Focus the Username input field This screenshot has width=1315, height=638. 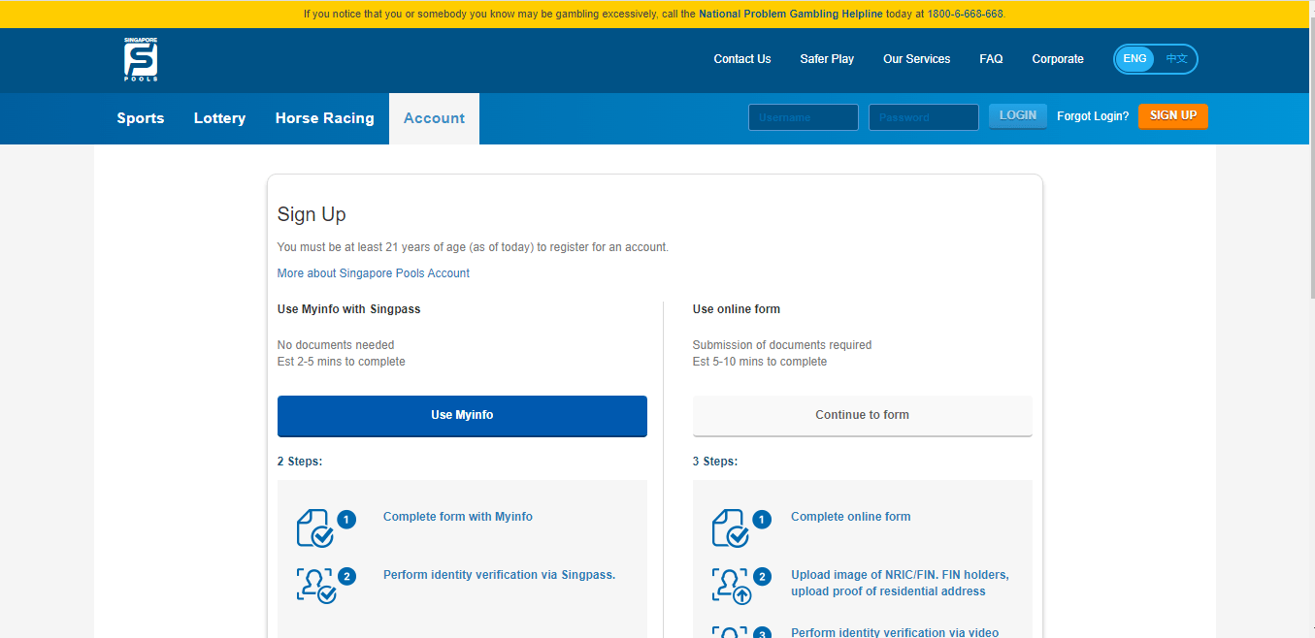tap(804, 117)
